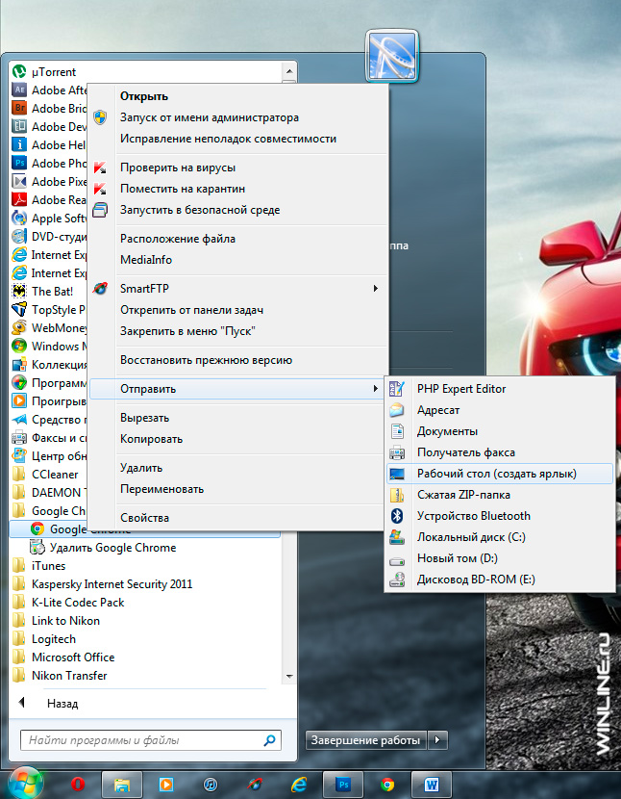Image resolution: width=621 pixels, height=799 pixels.
Task: Open Windows Explorer from the taskbar
Action: coord(122,784)
